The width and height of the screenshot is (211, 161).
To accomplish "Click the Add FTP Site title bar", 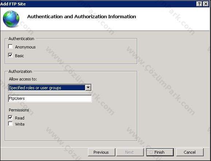I will [x=98, y=4].
